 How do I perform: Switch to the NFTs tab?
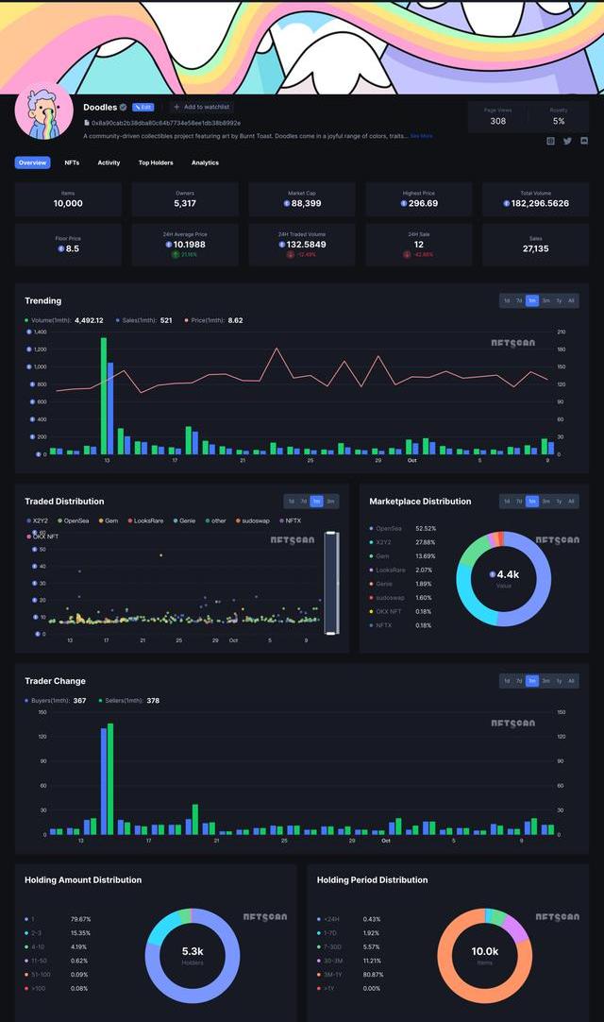[x=72, y=163]
